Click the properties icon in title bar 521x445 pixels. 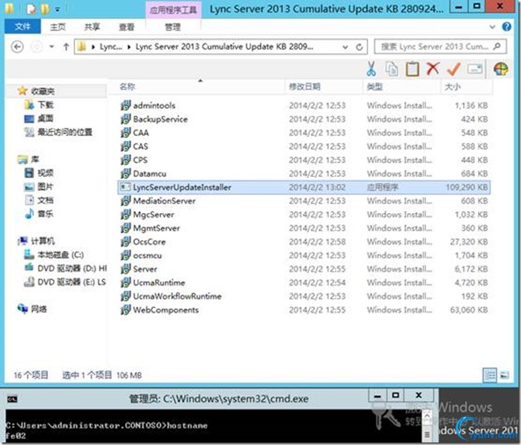(x=31, y=9)
